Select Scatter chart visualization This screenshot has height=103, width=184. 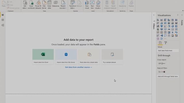pyautogui.click(x=165, y=26)
